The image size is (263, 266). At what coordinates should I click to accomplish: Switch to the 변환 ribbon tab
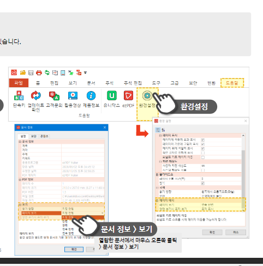pyautogui.click(x=211, y=83)
